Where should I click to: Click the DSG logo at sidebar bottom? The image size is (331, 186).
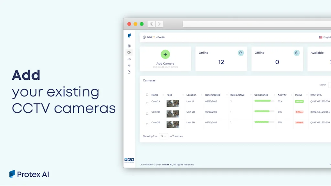129,160
